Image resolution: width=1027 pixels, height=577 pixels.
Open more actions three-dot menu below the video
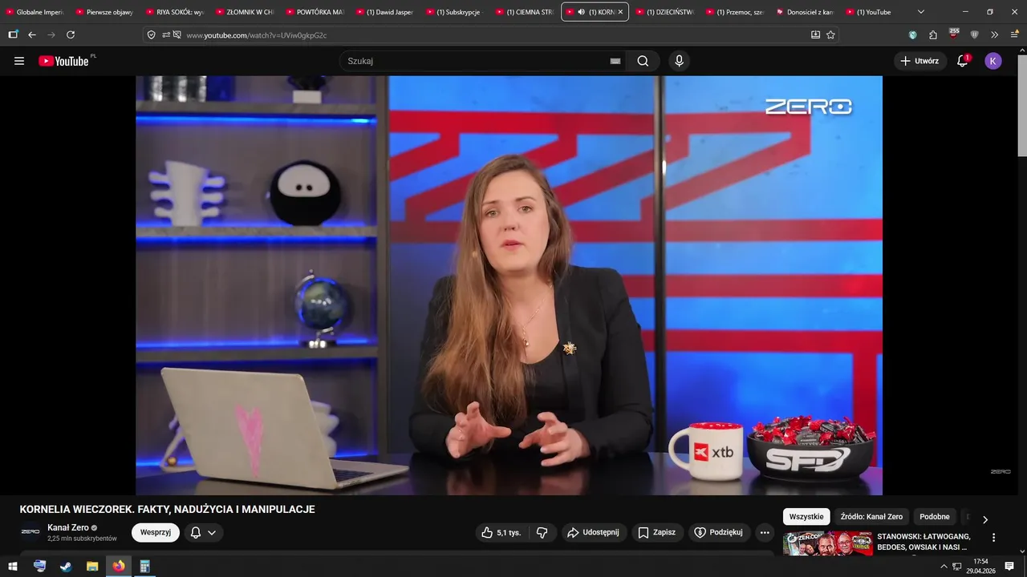tap(765, 532)
